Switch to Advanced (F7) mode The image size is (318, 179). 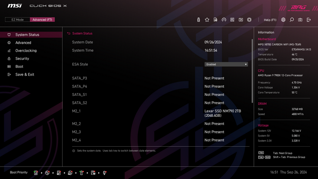coord(42,19)
